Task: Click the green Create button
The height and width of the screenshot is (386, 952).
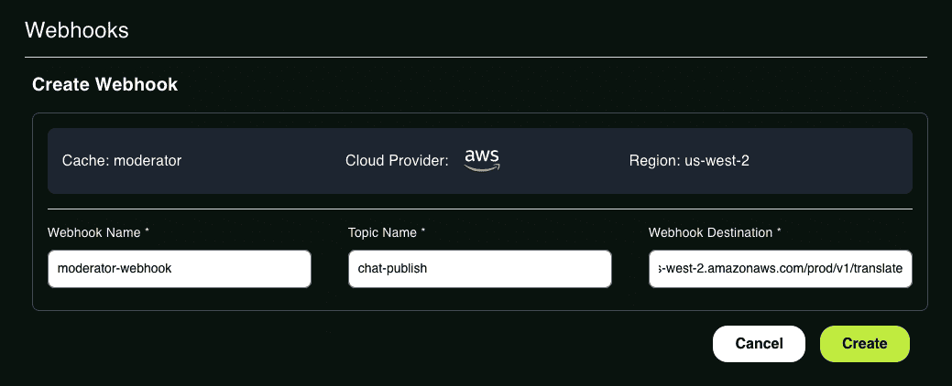Action: [x=865, y=344]
